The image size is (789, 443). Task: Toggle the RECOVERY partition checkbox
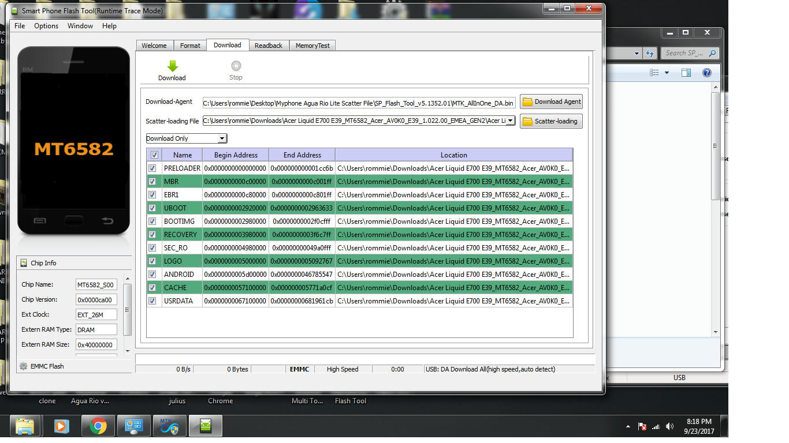tap(152, 235)
